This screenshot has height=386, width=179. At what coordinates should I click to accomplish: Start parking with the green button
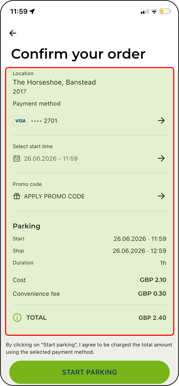(x=89, y=372)
